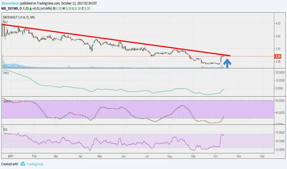Screen dimensions: 287x169
Task: Click the Feb time axis label
Action: coord(34,156)
